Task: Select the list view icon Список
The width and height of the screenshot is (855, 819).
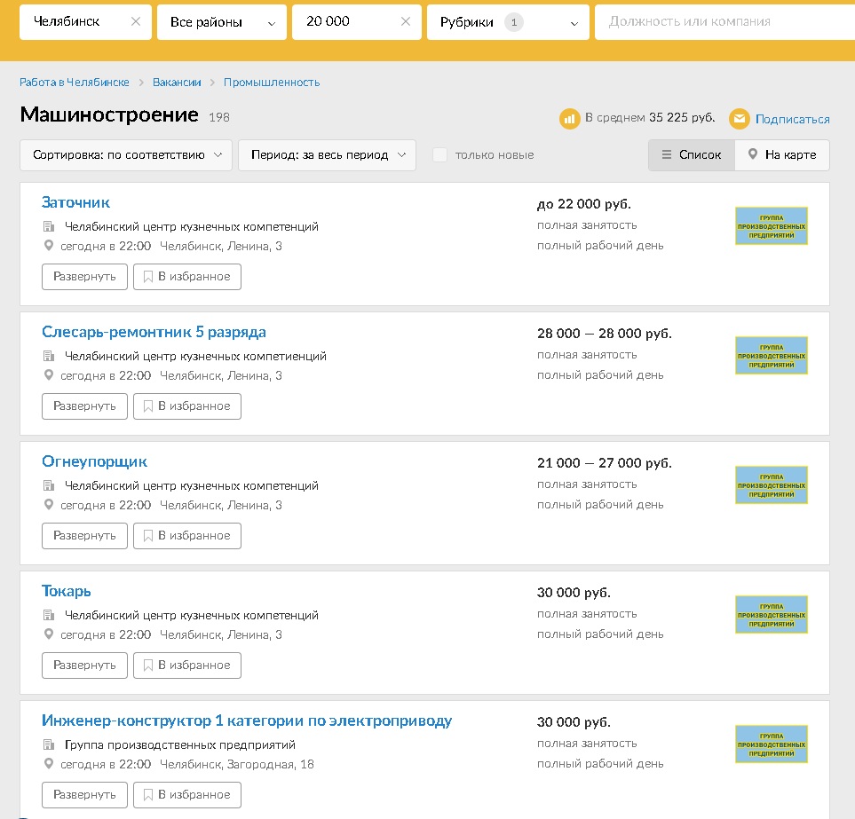Action: tap(667, 154)
